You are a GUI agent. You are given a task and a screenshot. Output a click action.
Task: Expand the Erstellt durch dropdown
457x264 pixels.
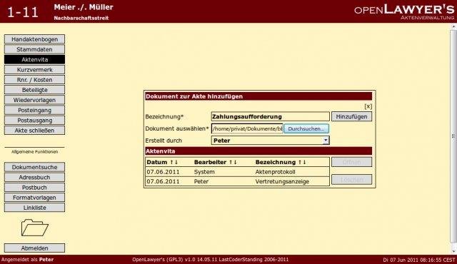tap(326, 141)
